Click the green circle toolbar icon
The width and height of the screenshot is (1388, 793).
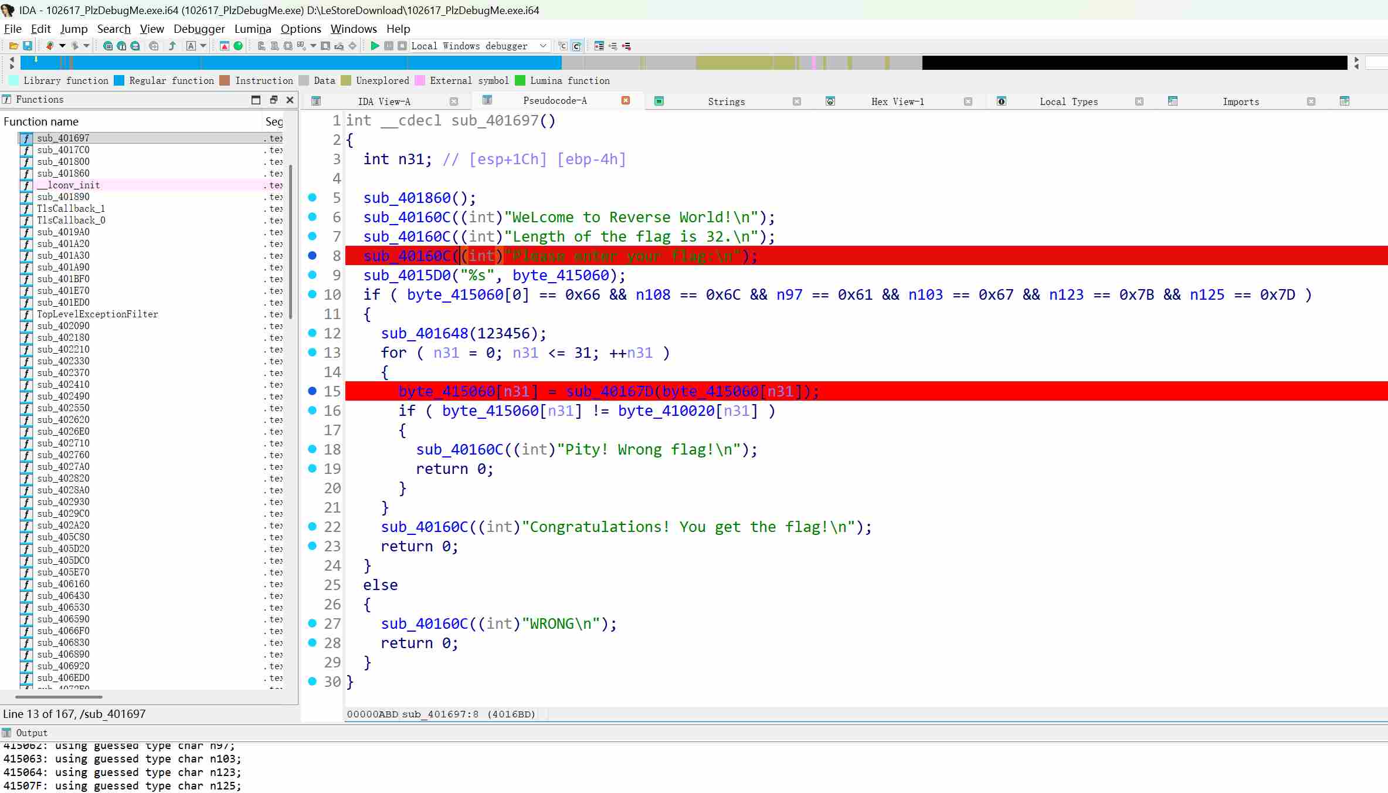(x=238, y=46)
